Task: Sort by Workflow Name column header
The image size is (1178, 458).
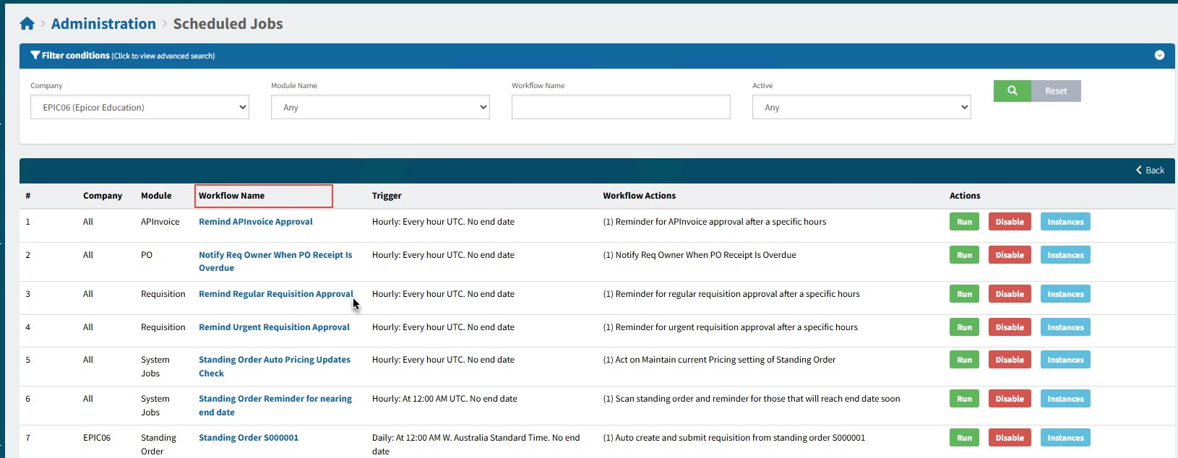Action: [232, 196]
